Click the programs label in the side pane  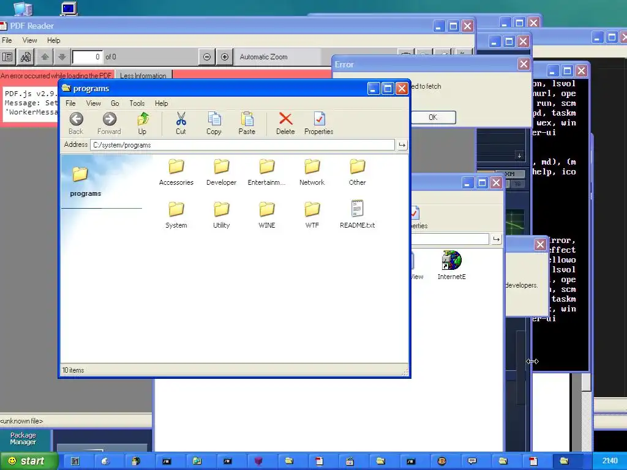click(x=86, y=193)
